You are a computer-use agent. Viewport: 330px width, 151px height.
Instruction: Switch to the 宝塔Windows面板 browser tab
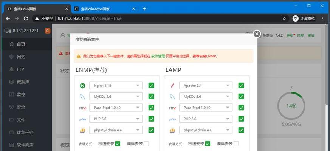105,9
